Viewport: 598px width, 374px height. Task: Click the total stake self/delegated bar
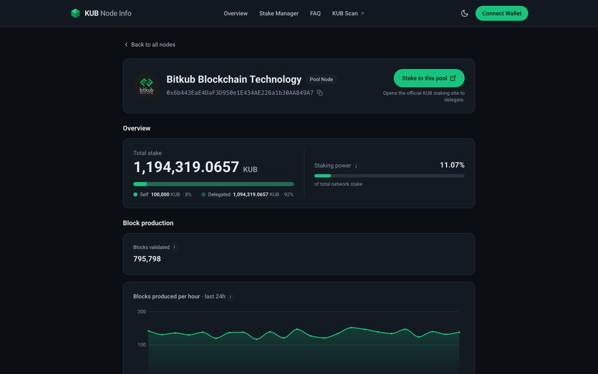(214, 184)
